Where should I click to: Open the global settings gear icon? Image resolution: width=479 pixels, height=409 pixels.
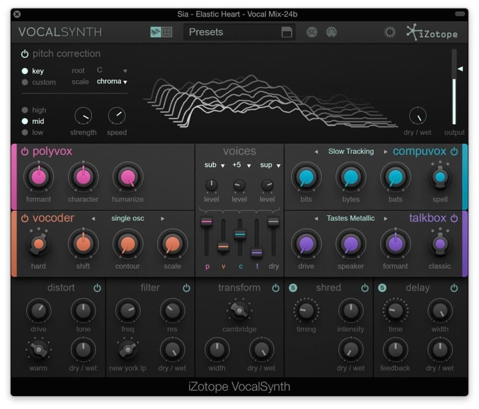390,32
